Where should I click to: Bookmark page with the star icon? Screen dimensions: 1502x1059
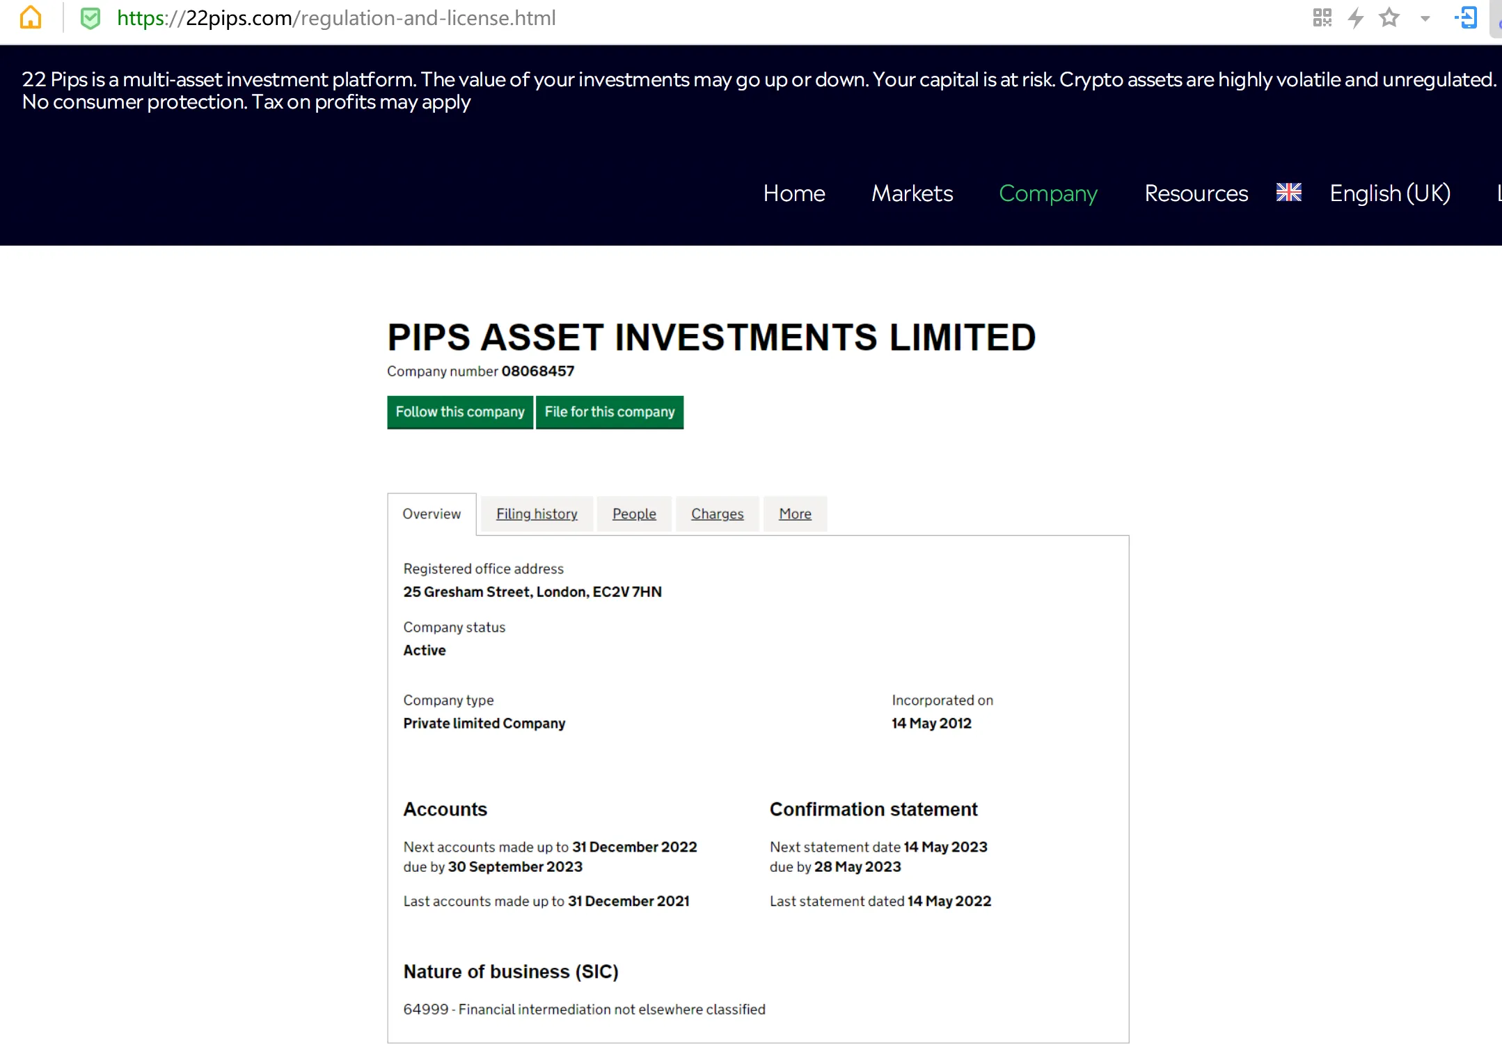click(1389, 17)
